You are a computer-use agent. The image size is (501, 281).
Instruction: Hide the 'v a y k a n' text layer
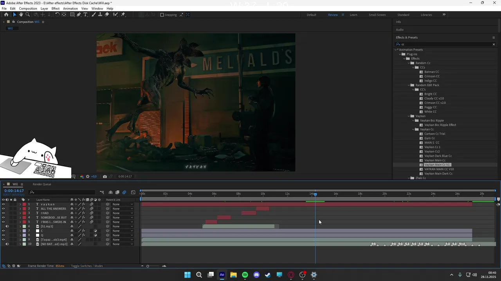3,204
